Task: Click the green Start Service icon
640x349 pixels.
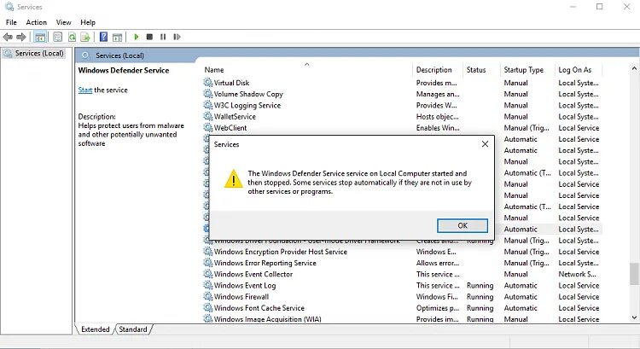Action: pos(137,38)
